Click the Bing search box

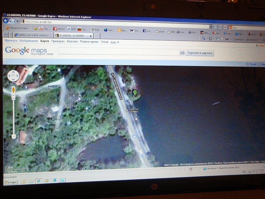tap(247, 28)
